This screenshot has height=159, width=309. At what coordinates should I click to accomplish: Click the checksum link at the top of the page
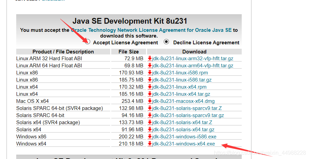point(53,0)
